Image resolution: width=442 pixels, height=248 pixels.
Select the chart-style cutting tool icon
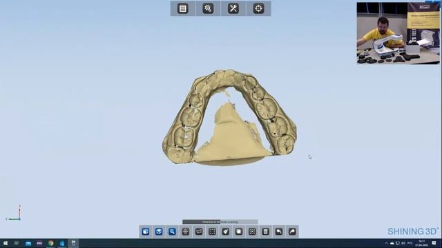point(199,231)
